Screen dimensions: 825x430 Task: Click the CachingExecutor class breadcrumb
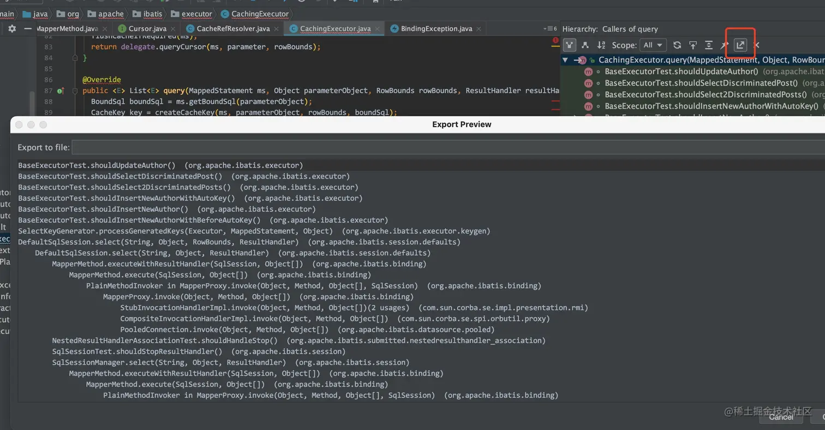click(x=255, y=14)
